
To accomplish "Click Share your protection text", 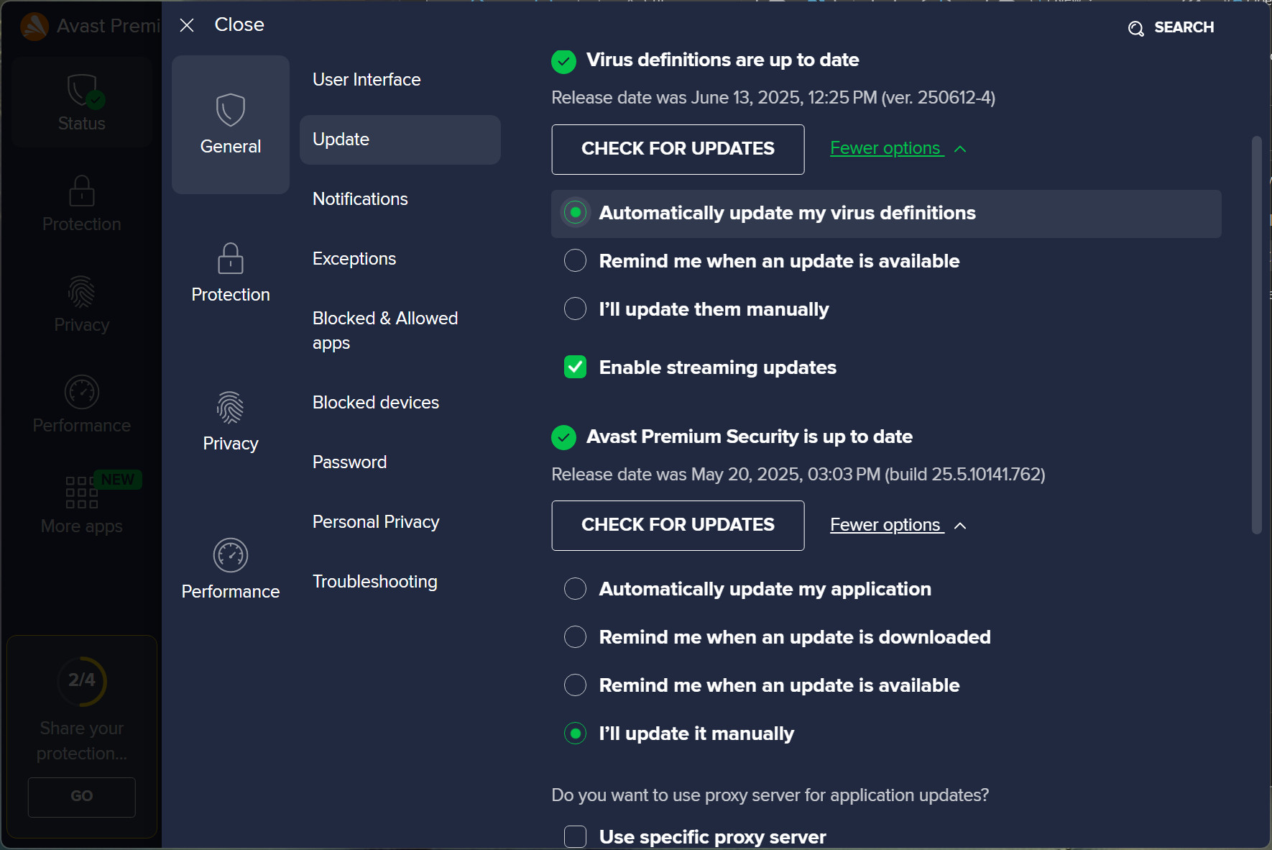I will [x=82, y=741].
